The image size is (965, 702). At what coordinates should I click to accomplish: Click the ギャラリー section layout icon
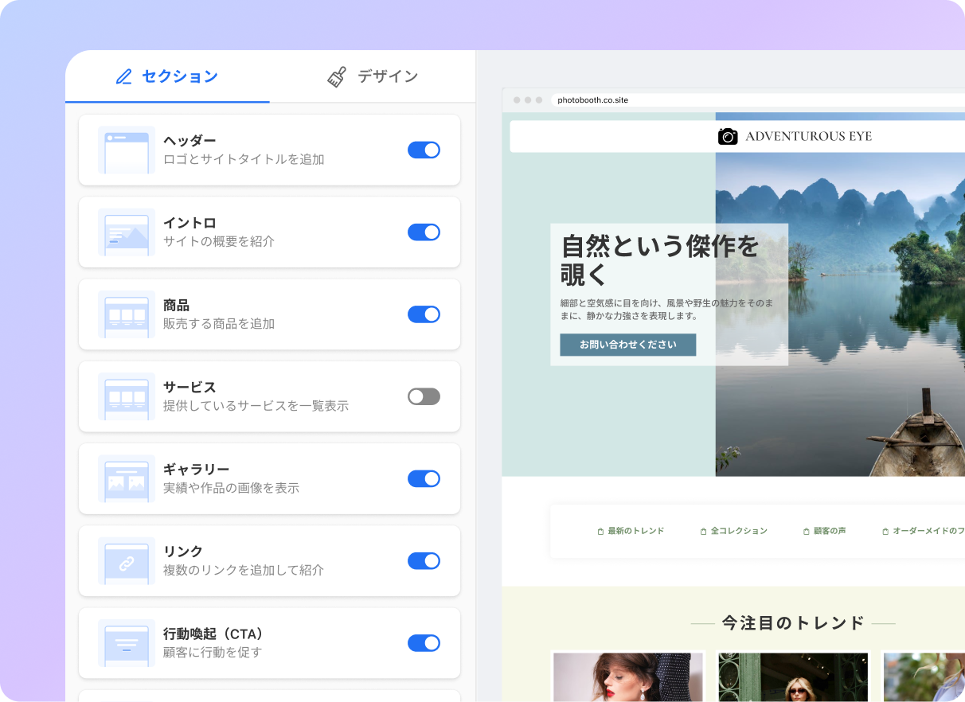click(127, 478)
